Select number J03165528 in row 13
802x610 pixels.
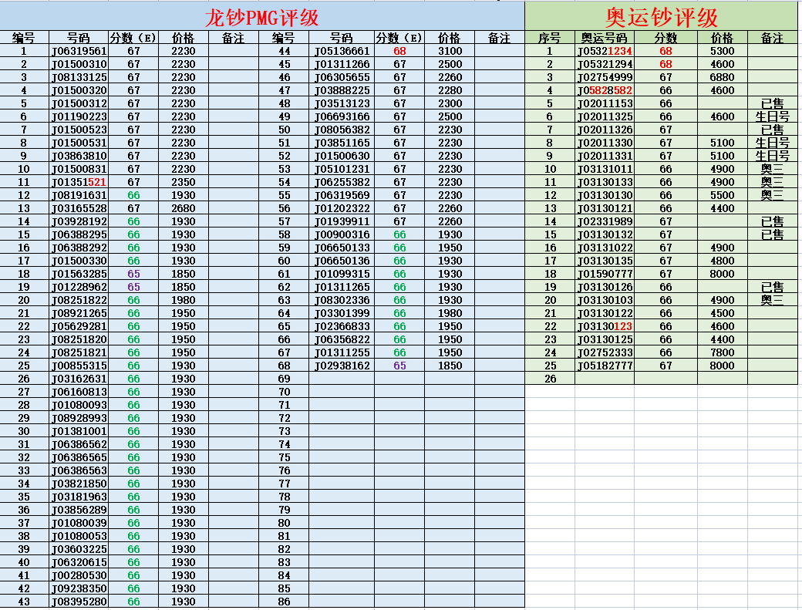79,208
